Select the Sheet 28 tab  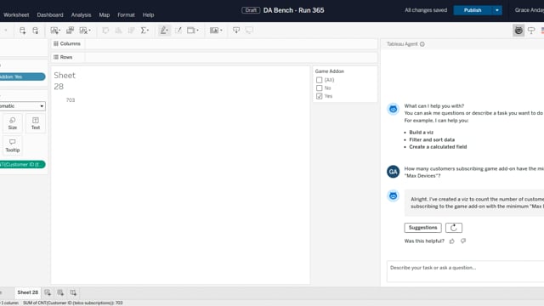28,292
